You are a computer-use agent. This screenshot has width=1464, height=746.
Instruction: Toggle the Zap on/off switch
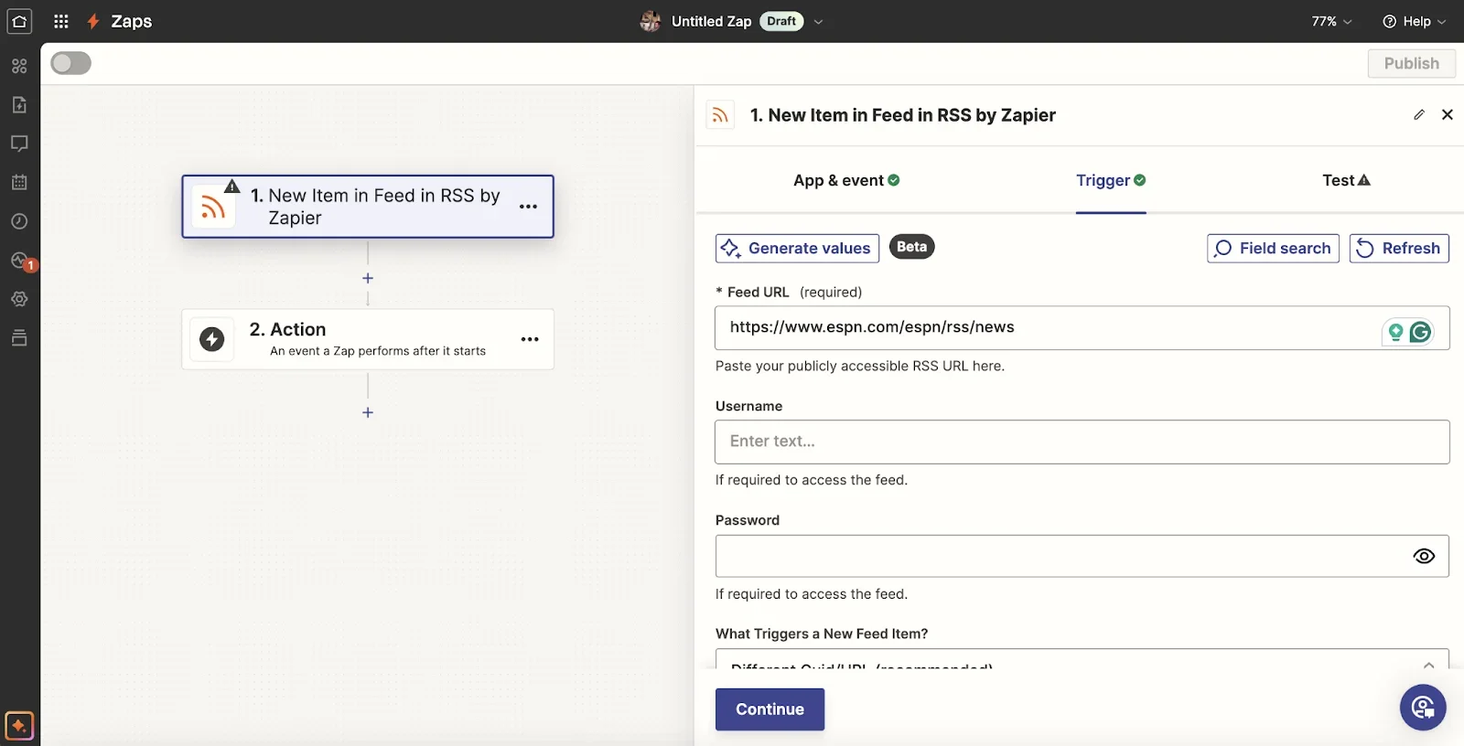point(70,63)
